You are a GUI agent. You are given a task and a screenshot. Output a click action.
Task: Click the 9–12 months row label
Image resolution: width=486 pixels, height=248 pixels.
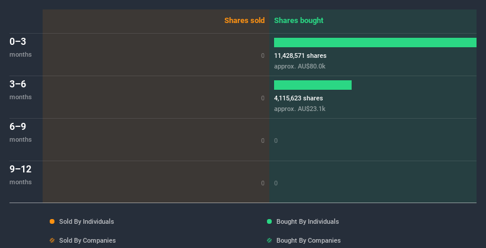21,175
